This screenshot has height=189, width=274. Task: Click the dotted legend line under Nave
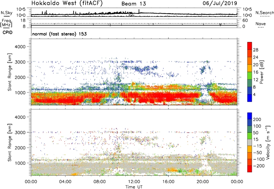point(261,27)
